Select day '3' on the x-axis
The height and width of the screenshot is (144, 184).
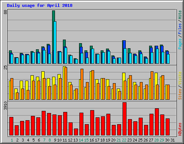23,140
